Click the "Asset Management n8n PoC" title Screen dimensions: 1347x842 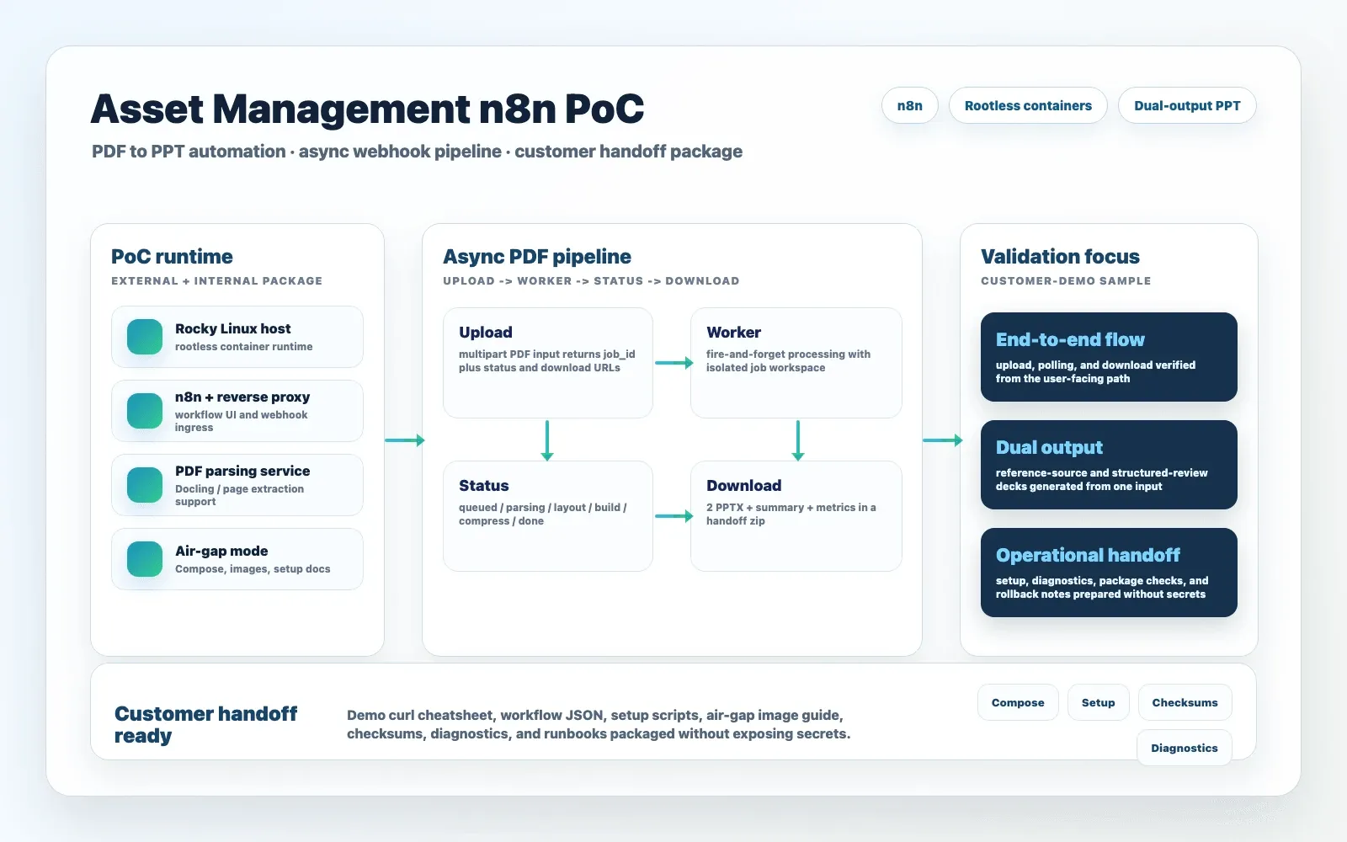click(x=367, y=109)
